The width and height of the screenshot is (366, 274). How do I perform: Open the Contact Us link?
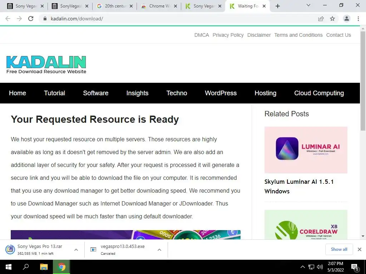pos(338,35)
